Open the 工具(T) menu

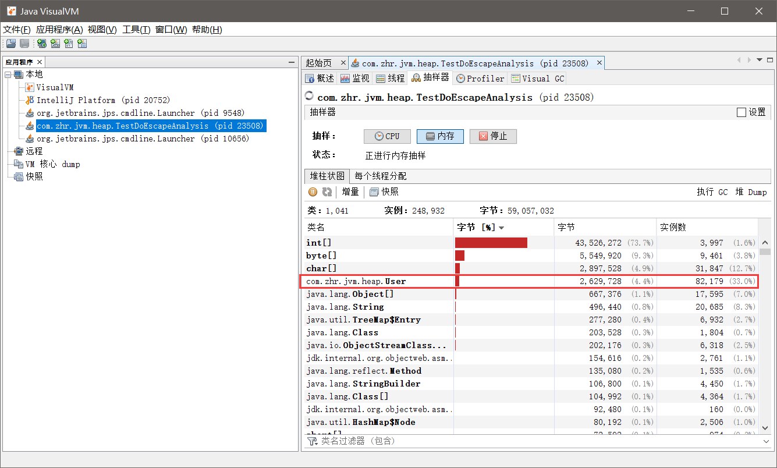click(x=136, y=30)
